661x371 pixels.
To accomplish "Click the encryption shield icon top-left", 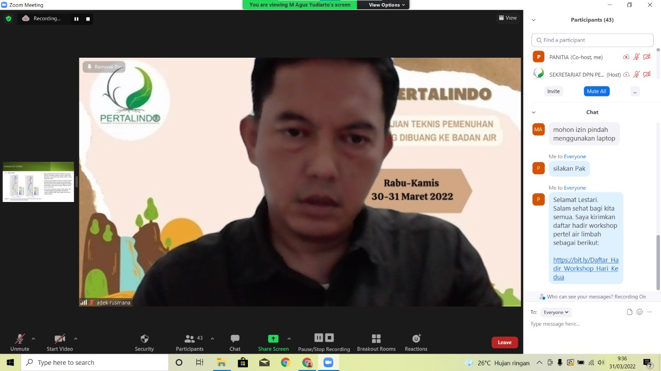I will 8,19.
